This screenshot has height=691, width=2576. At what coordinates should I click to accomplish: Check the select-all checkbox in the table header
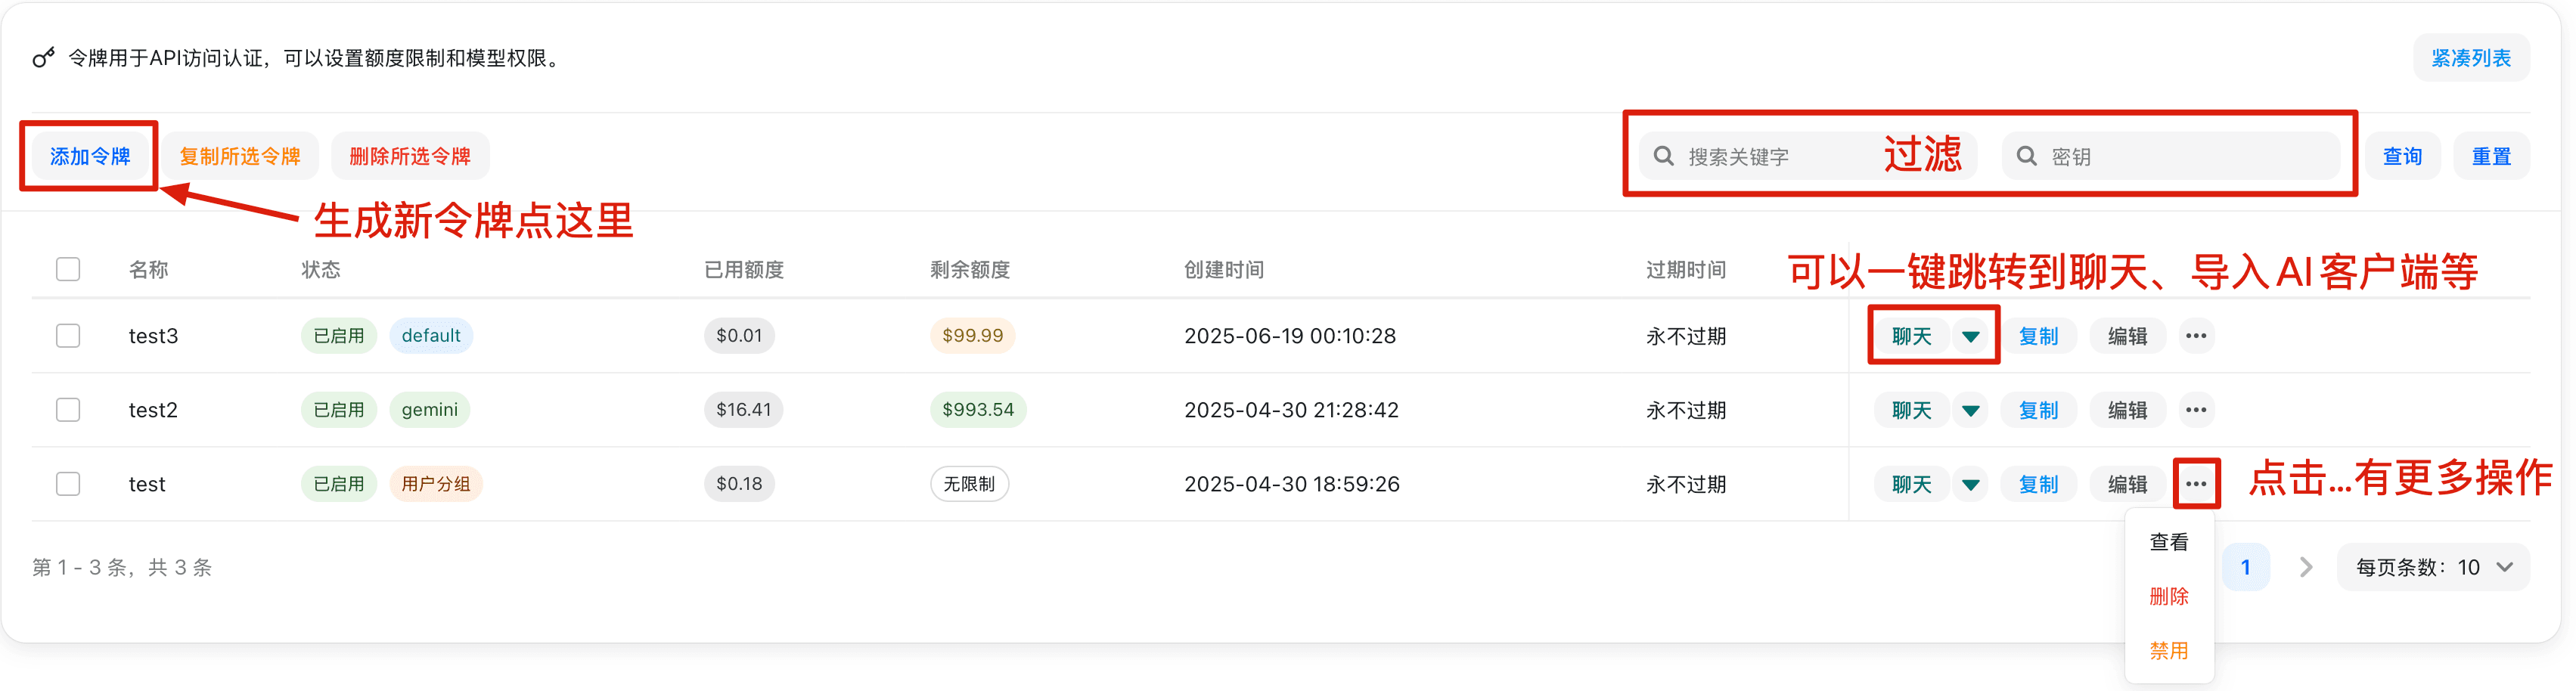coord(67,268)
